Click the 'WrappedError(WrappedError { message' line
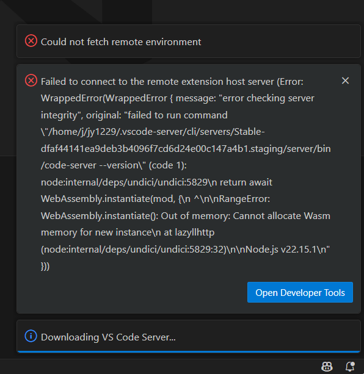Screen dimensions: 364x374 [178, 98]
